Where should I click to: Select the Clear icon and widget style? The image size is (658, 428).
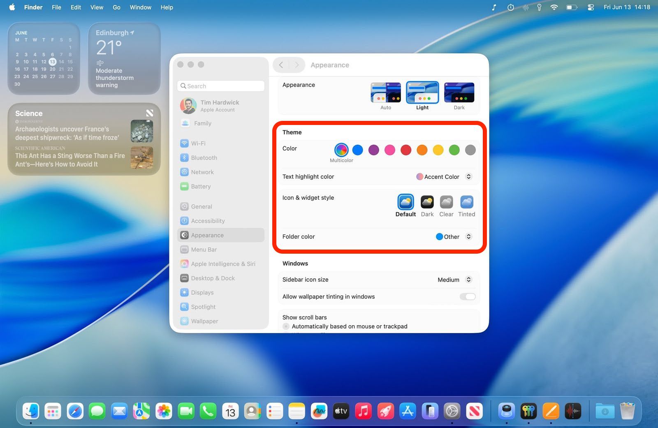pyautogui.click(x=446, y=203)
